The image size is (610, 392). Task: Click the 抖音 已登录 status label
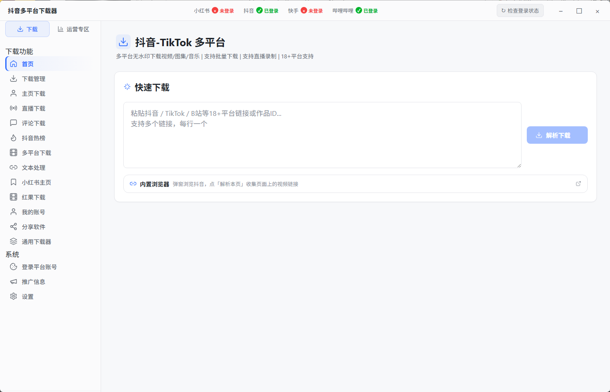(x=271, y=11)
